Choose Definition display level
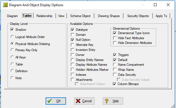The height and width of the screenshot is (108, 176). point(12,71)
